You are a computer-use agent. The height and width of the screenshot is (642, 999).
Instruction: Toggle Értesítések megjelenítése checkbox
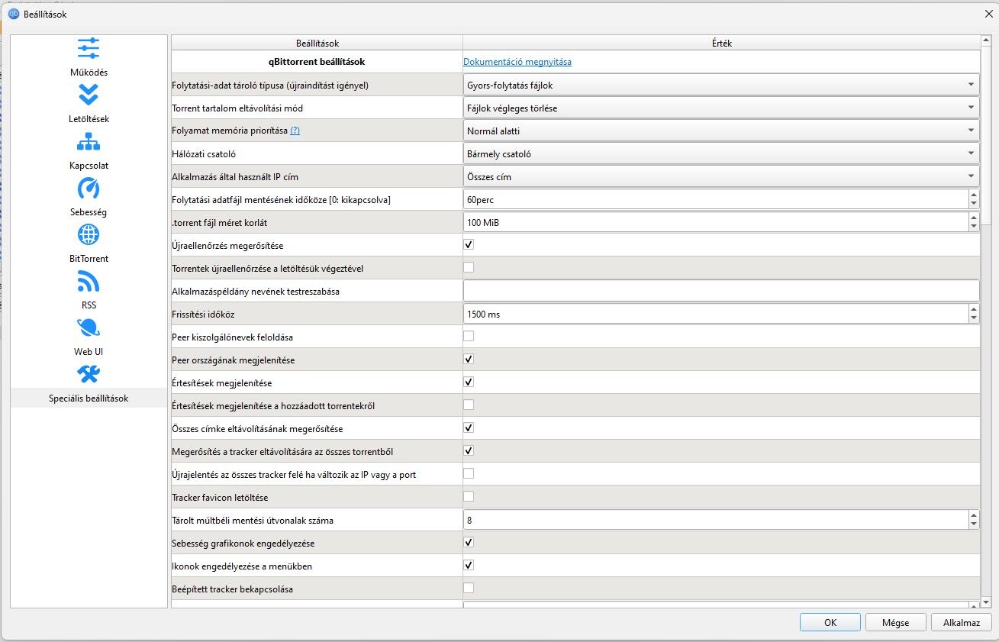[x=469, y=382]
